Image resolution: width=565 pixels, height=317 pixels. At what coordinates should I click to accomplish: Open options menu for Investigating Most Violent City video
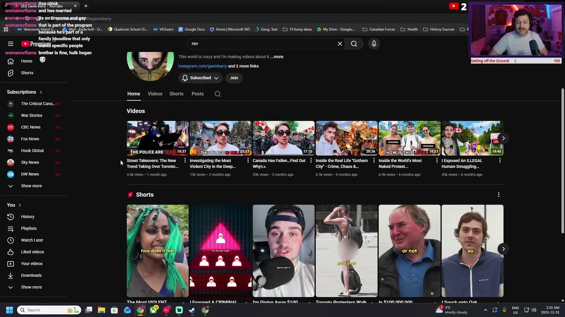248,161
